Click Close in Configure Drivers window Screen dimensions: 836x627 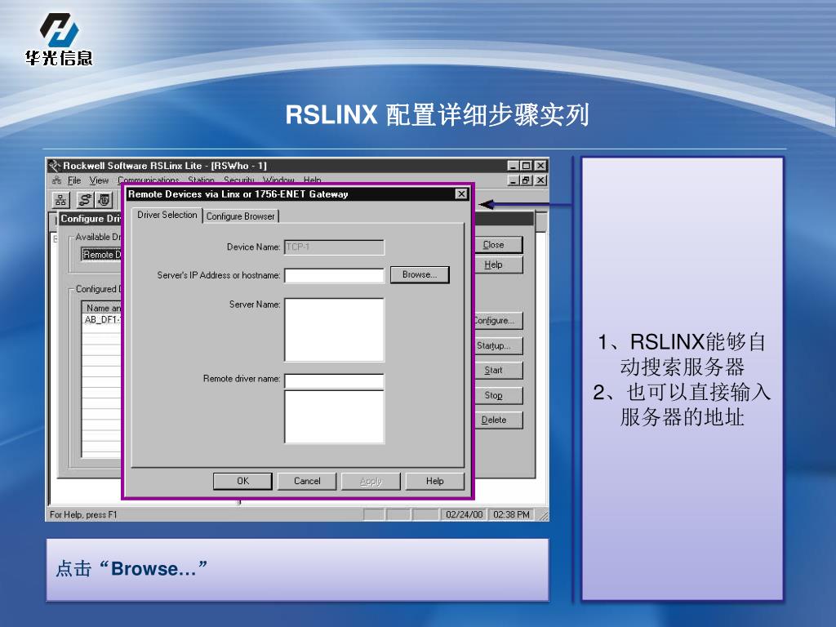[x=498, y=245]
